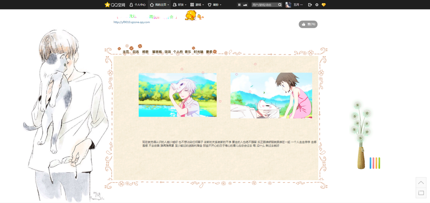Click the yellow diamond VIP icon

(x=324, y=5)
